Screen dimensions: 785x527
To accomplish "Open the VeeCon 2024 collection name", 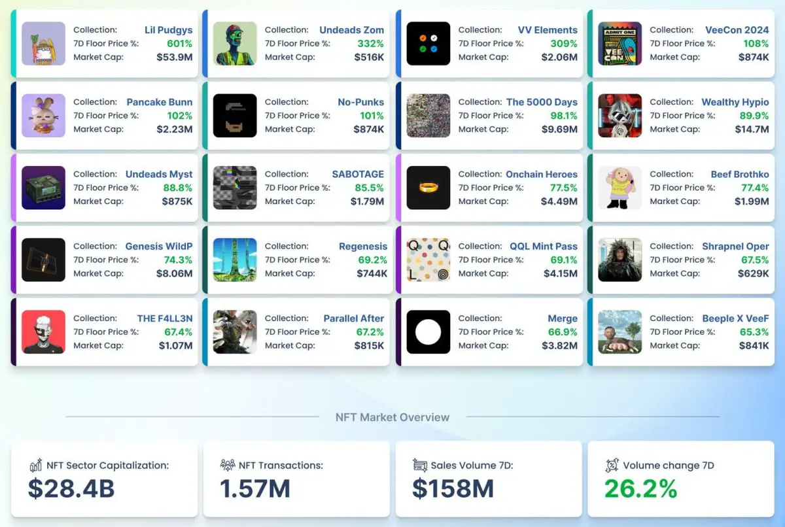I will point(737,30).
